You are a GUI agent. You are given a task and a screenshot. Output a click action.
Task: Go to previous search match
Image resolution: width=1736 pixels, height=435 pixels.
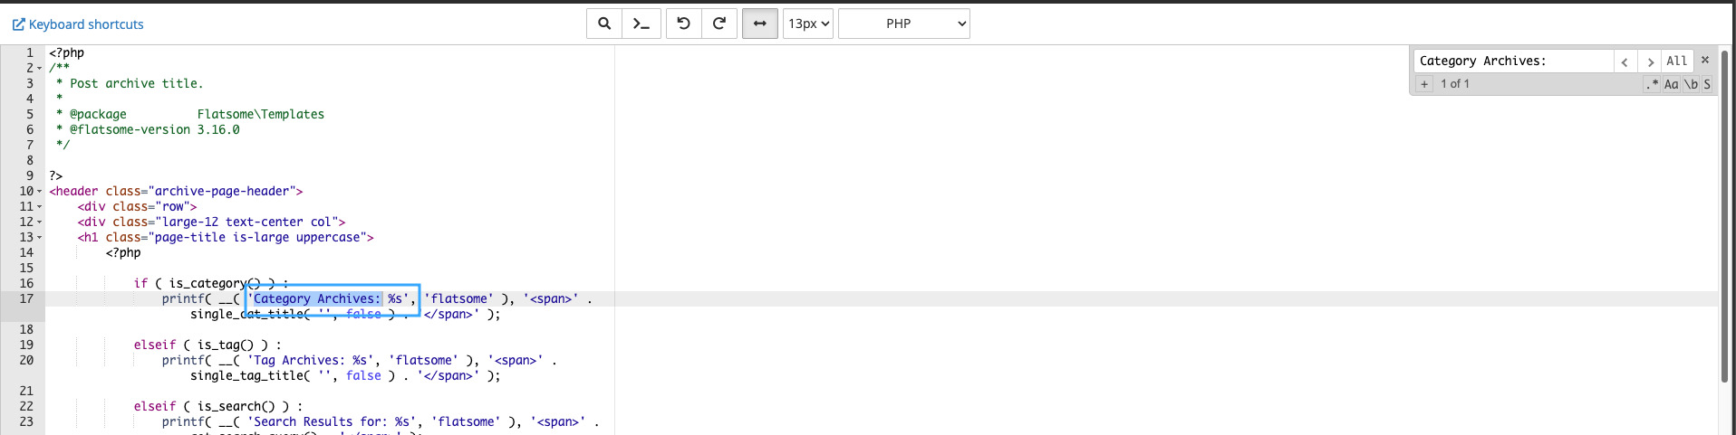(1625, 61)
